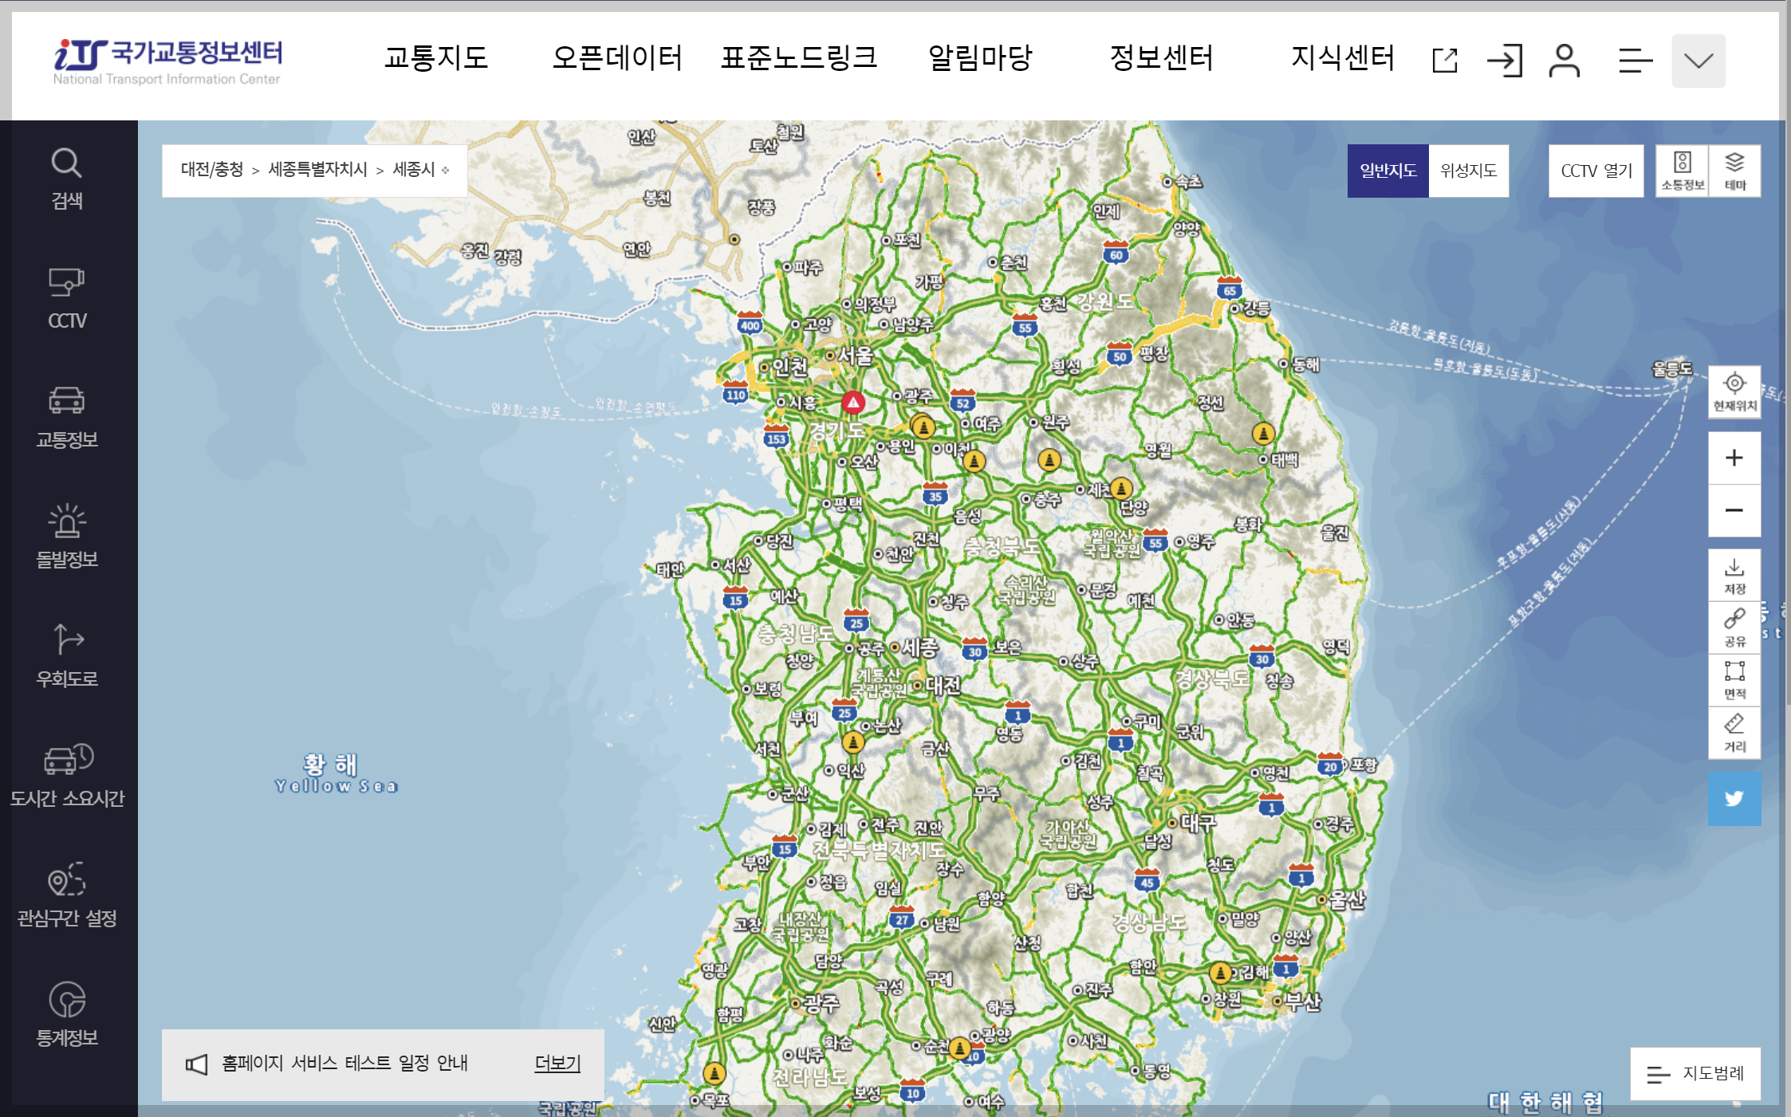
Task: Select the 면적 area measuring tool
Action: coord(1734,680)
